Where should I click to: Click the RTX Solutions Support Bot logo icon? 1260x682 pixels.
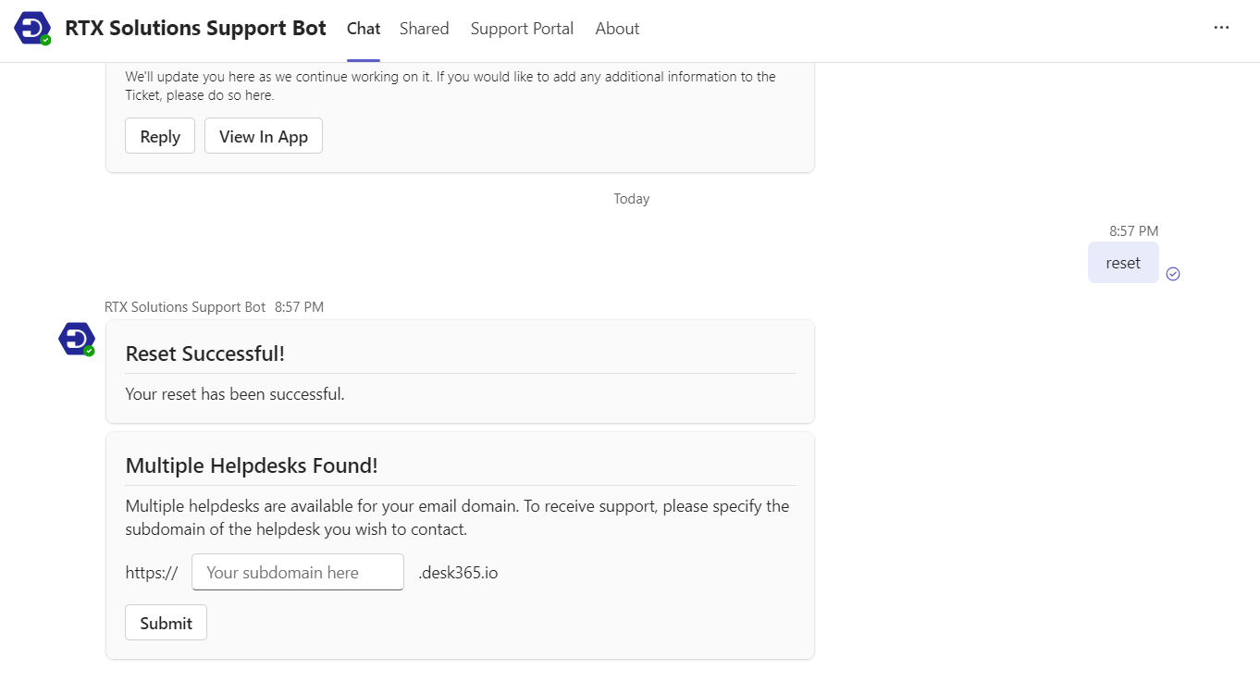click(33, 28)
